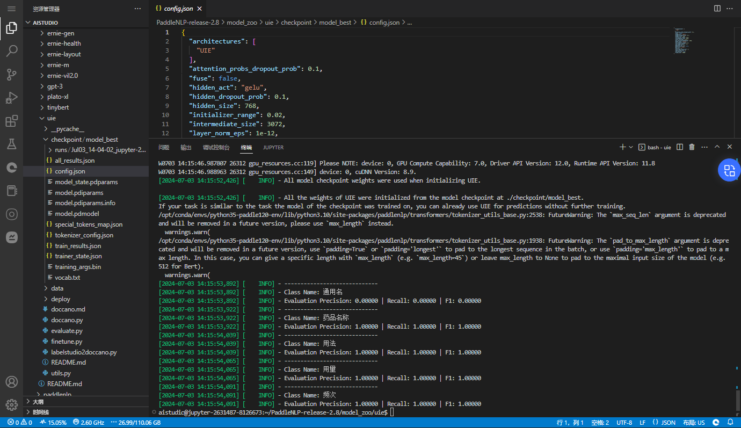Close the terminal panel
Image resolution: width=741 pixels, height=428 pixels.
point(730,147)
